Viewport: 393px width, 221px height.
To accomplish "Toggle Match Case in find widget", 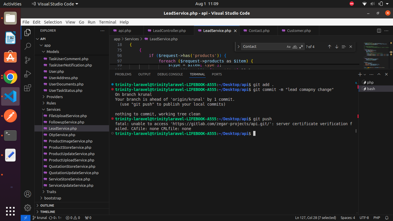I will (x=289, y=47).
